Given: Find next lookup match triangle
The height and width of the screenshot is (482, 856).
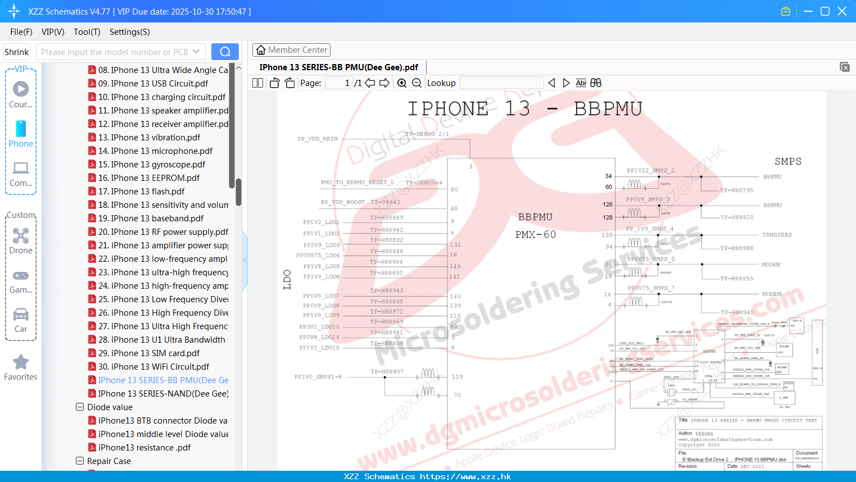Looking at the screenshot, I should click(566, 83).
